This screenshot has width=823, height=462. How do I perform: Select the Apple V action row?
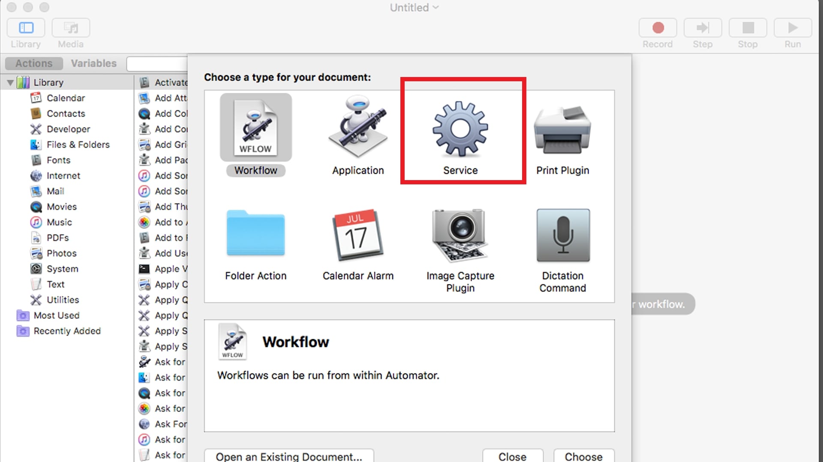tap(163, 269)
